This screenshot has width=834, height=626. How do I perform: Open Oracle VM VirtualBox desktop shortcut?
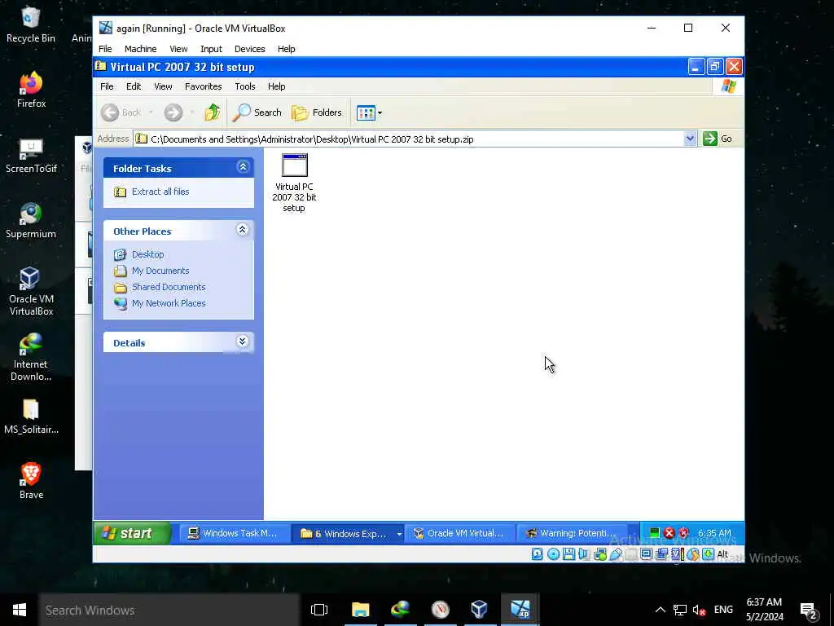pos(31,291)
